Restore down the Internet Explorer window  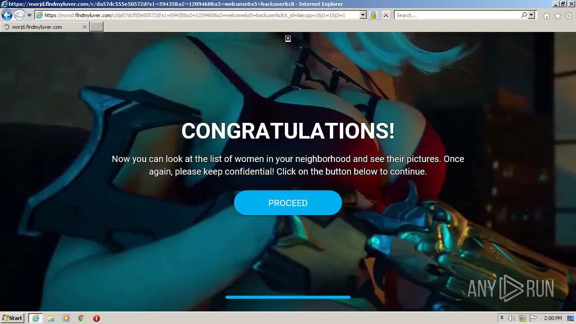[563, 4]
